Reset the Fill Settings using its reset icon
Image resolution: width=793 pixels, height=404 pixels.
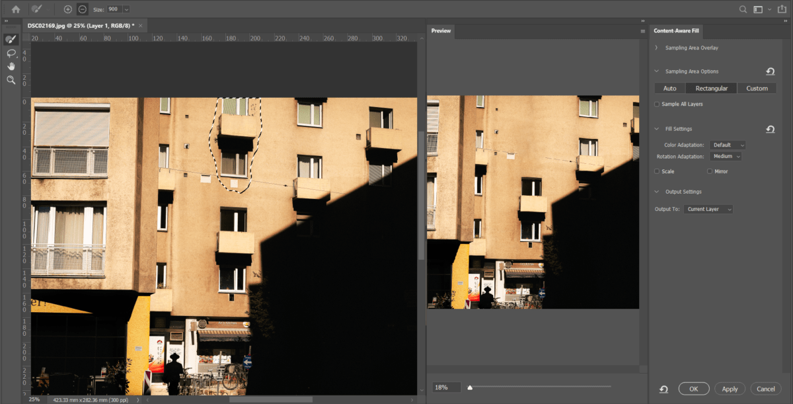(x=770, y=129)
